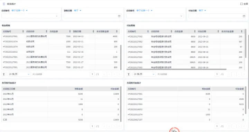Sort 付款明细 table by 合同金额
This screenshot has height=132, width=249.
[x=195, y=32]
